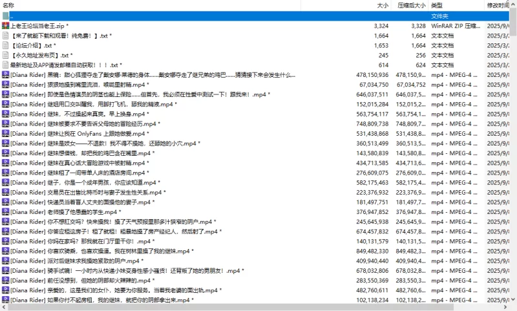Click the video icon of the 478,150,936-byte mp4
The width and height of the screenshot is (517, 311).
[x=5, y=75]
